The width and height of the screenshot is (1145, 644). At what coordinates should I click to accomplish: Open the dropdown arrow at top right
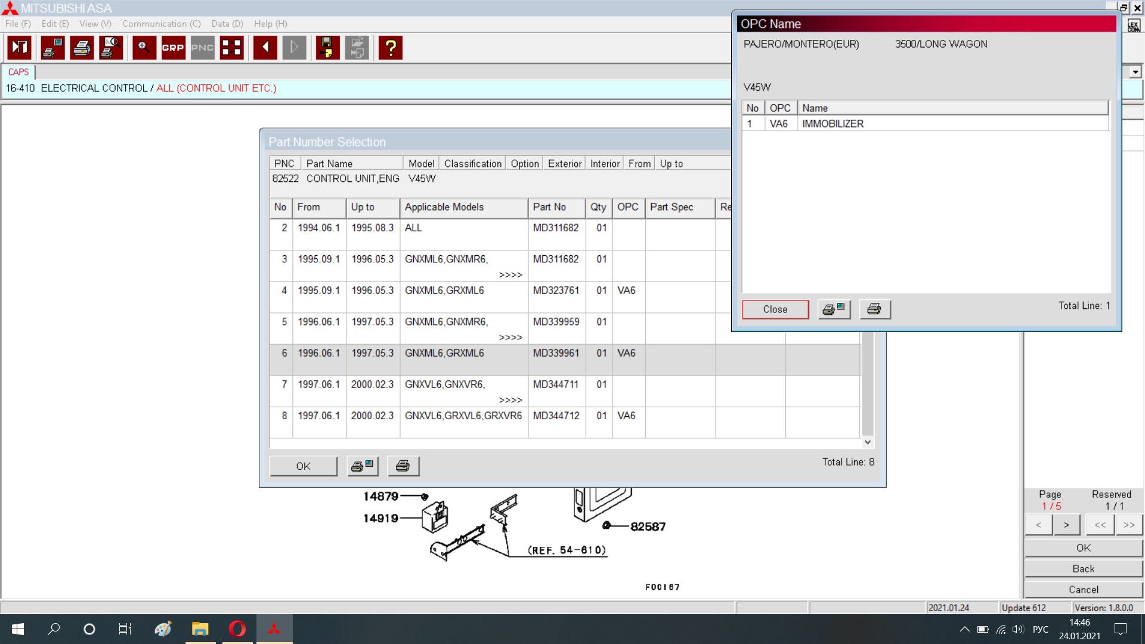tap(1135, 72)
